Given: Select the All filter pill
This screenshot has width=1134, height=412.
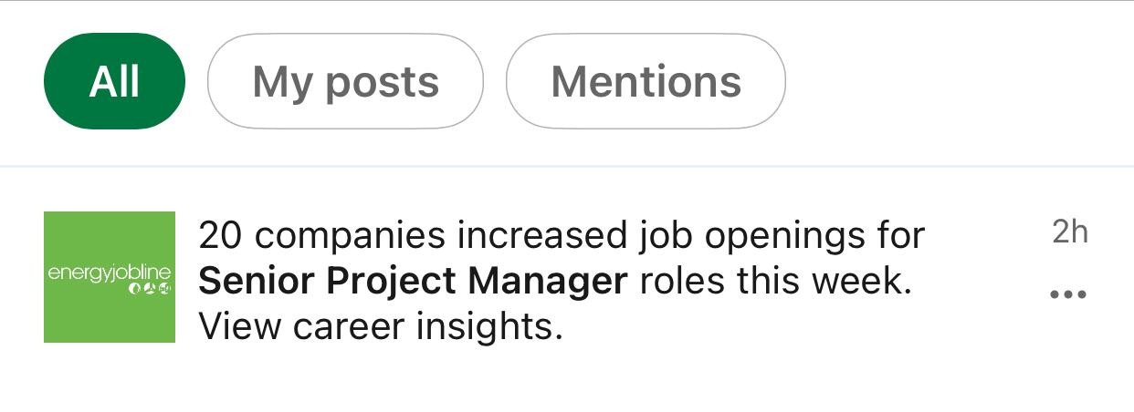Looking at the screenshot, I should 114,82.
